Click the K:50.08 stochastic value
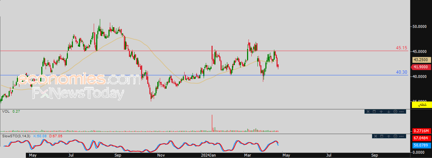 point(40,136)
